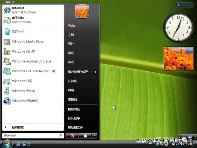Click the 开始搜索 search box
This screenshot has height=148, width=197.
(33, 136)
